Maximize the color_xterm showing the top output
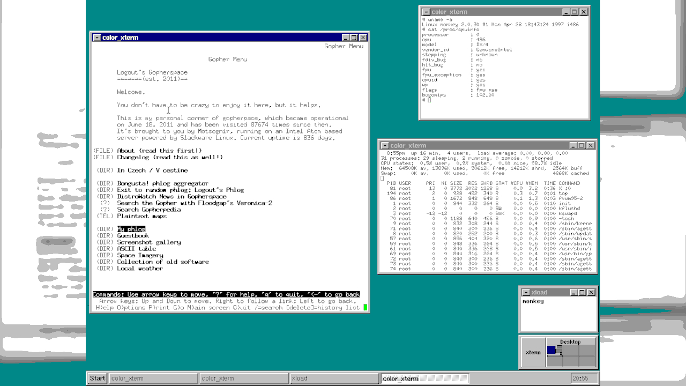Screen dimensions: 686x386 point(583,145)
